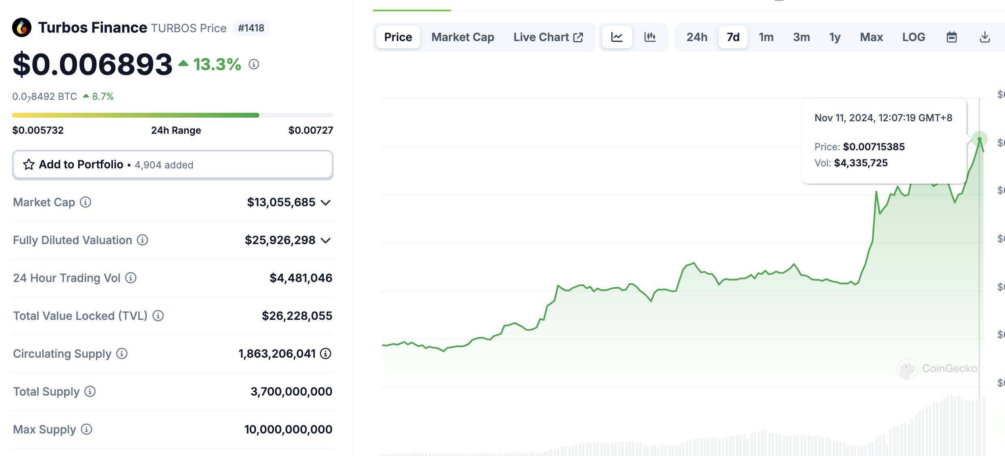The width and height of the screenshot is (1005, 456).
Task: Set chart range to 3m
Action: [x=801, y=37]
